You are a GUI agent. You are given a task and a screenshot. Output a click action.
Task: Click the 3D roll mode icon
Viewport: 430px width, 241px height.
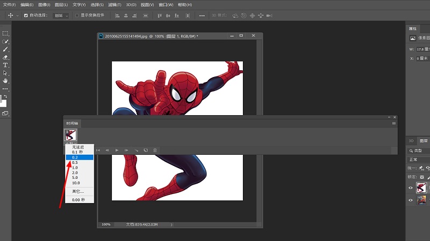(243, 16)
